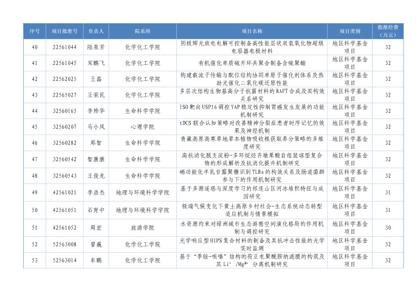Click project number 32560543

[x=64, y=176]
